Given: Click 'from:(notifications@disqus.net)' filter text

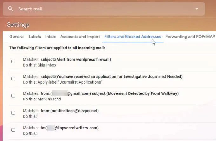Looking at the screenshot, I should point(70,111).
